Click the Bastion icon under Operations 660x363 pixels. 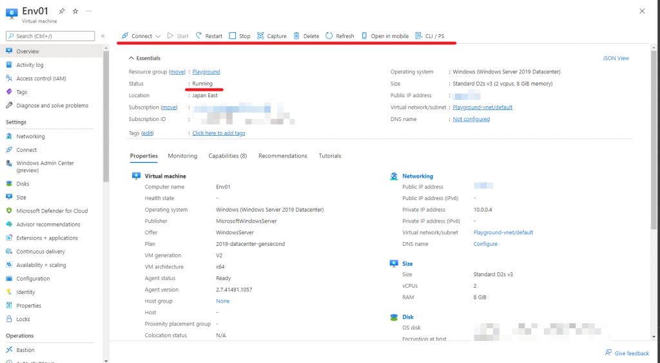[x=9, y=350]
